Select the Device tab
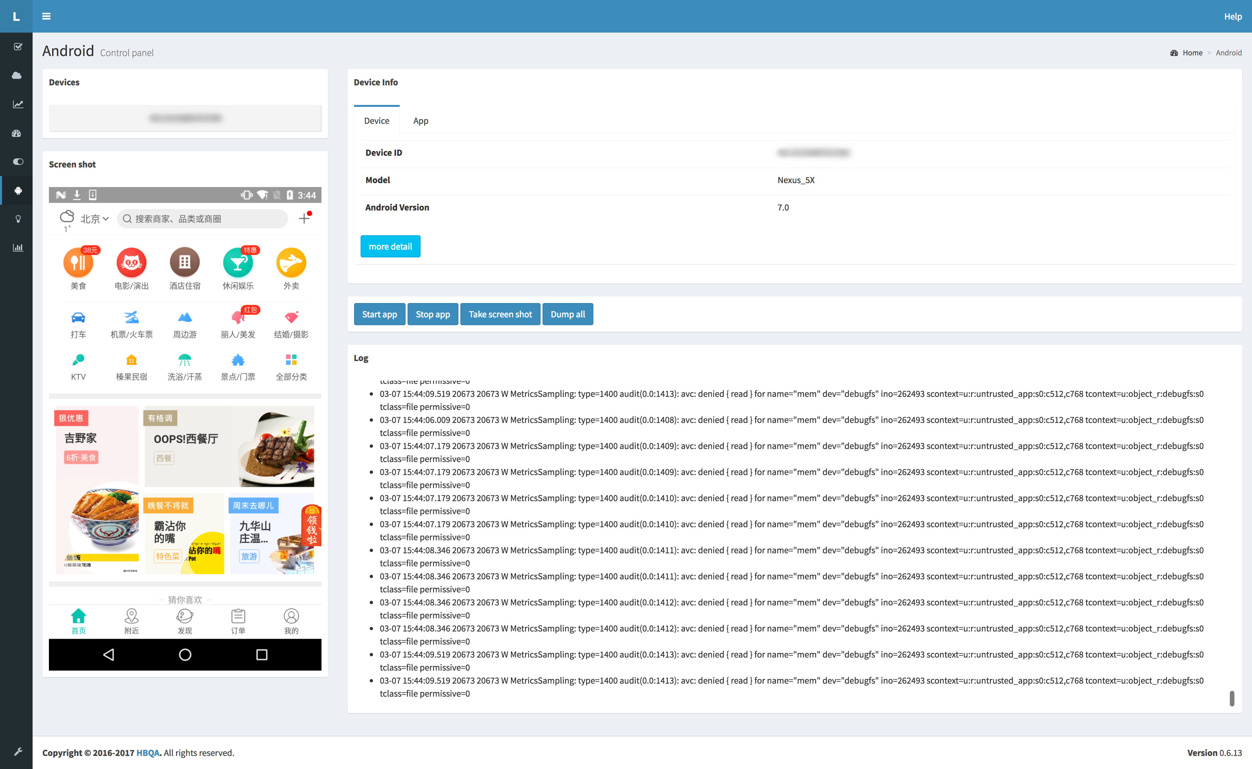 coord(377,121)
